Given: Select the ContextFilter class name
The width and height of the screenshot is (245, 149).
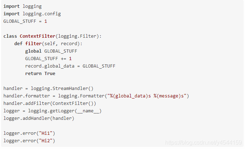Looking at the screenshot, I should 38,36.
